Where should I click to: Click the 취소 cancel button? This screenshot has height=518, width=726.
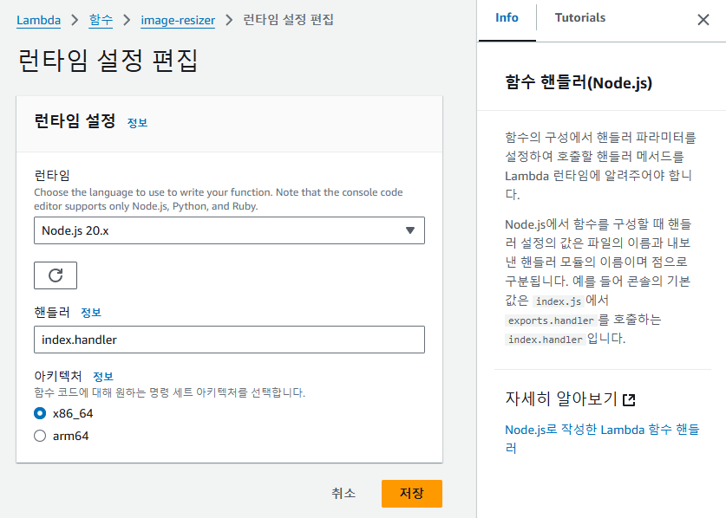coord(343,493)
